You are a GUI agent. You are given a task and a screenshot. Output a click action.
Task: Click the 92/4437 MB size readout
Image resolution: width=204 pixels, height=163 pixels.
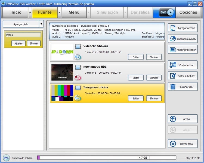193,158
